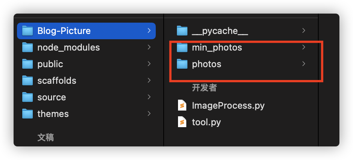This screenshot has height=160, width=353.
Task: Click the node_modules folder icon
Action: click(x=28, y=47)
